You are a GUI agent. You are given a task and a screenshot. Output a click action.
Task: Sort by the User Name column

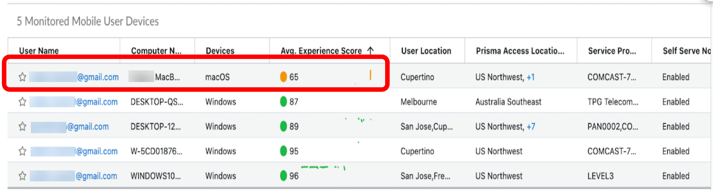(39, 51)
